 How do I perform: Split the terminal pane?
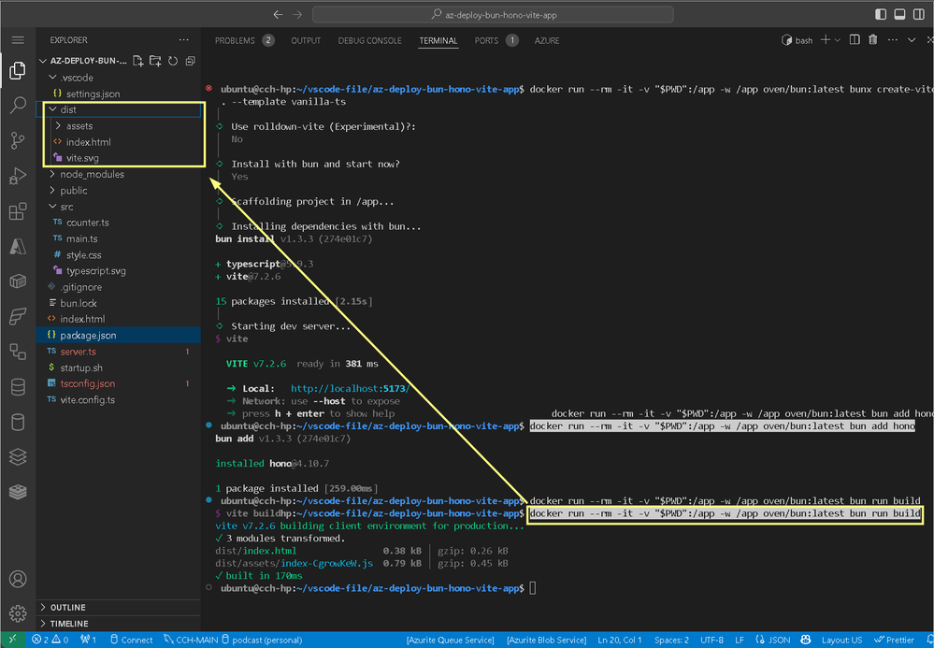pyautogui.click(x=854, y=40)
